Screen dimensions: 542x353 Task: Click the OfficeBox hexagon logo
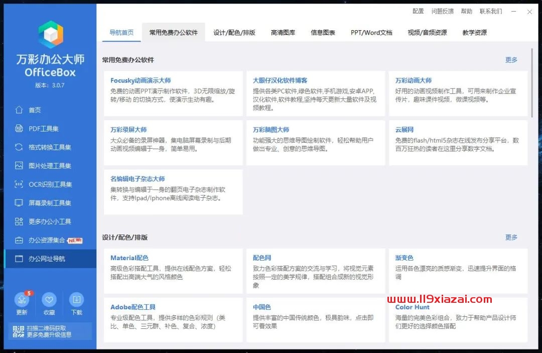(x=51, y=34)
